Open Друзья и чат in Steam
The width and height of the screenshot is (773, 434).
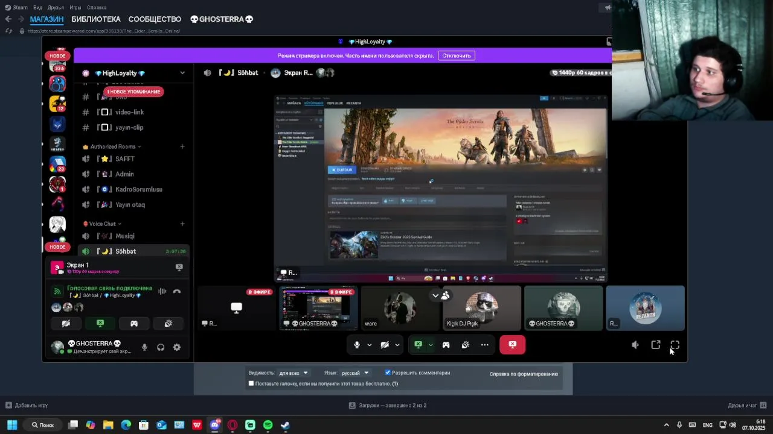pos(747,405)
